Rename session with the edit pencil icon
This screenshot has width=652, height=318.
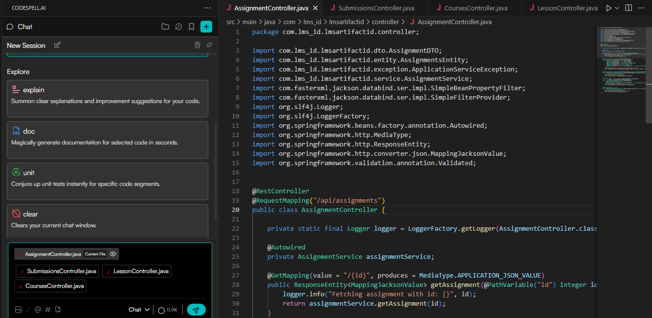click(x=57, y=45)
